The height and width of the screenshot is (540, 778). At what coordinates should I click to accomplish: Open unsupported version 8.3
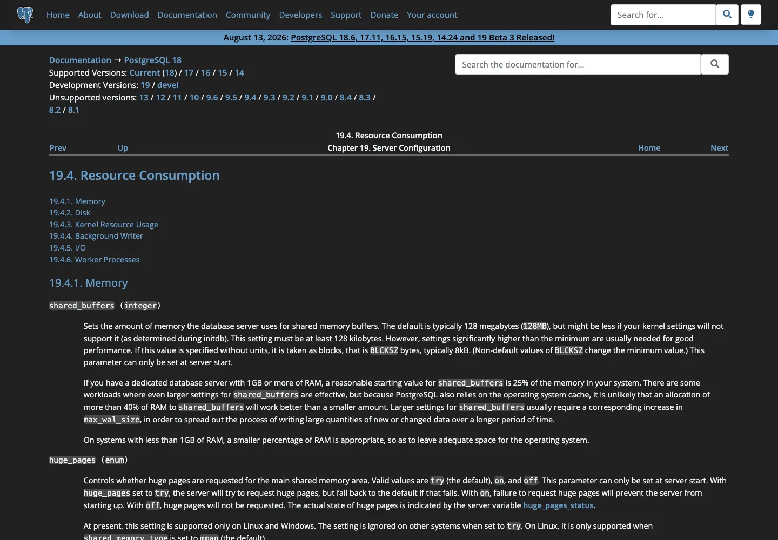tap(365, 97)
